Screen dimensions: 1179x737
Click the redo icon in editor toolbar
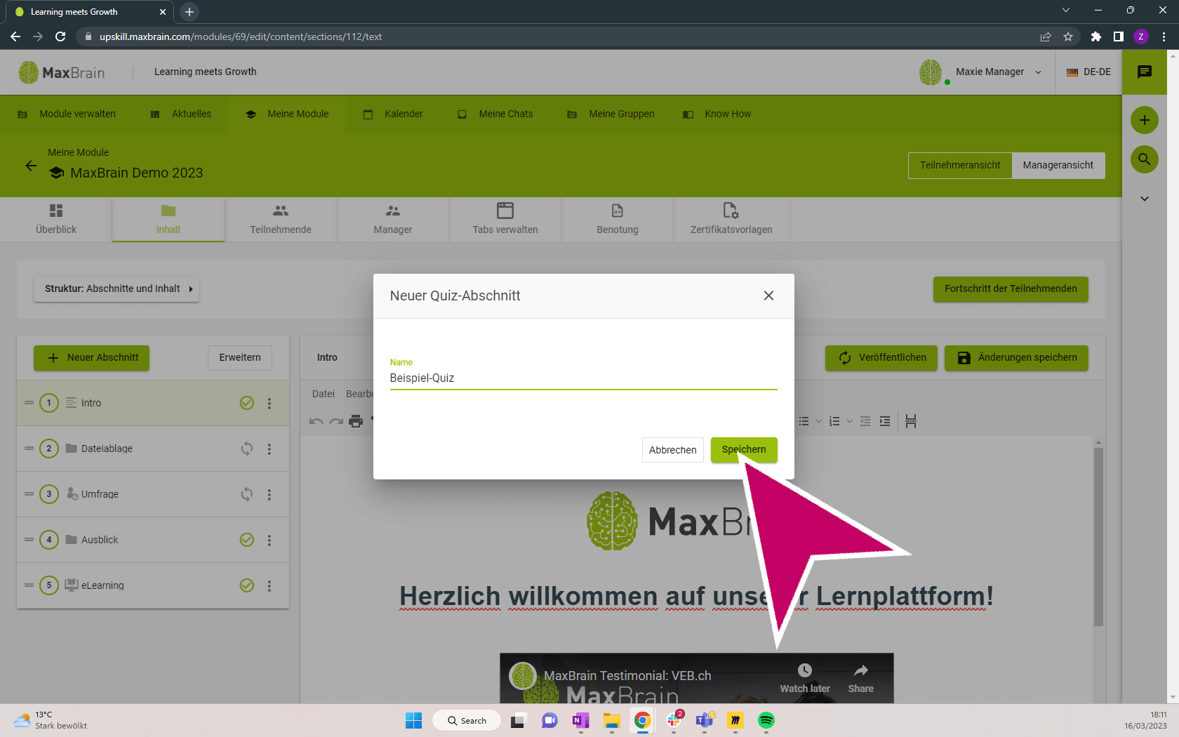click(336, 421)
